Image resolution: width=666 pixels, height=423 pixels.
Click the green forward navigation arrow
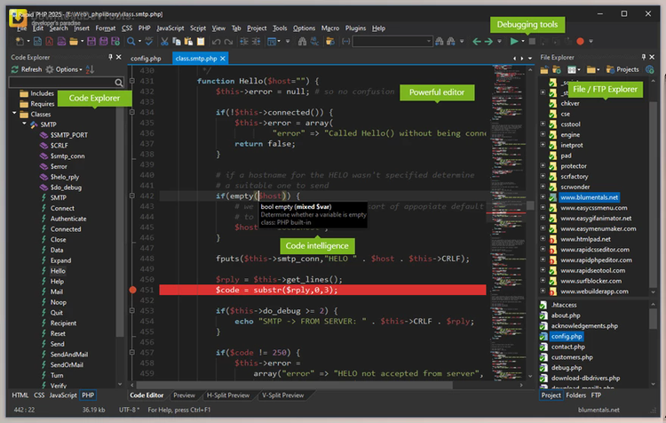[x=488, y=41]
